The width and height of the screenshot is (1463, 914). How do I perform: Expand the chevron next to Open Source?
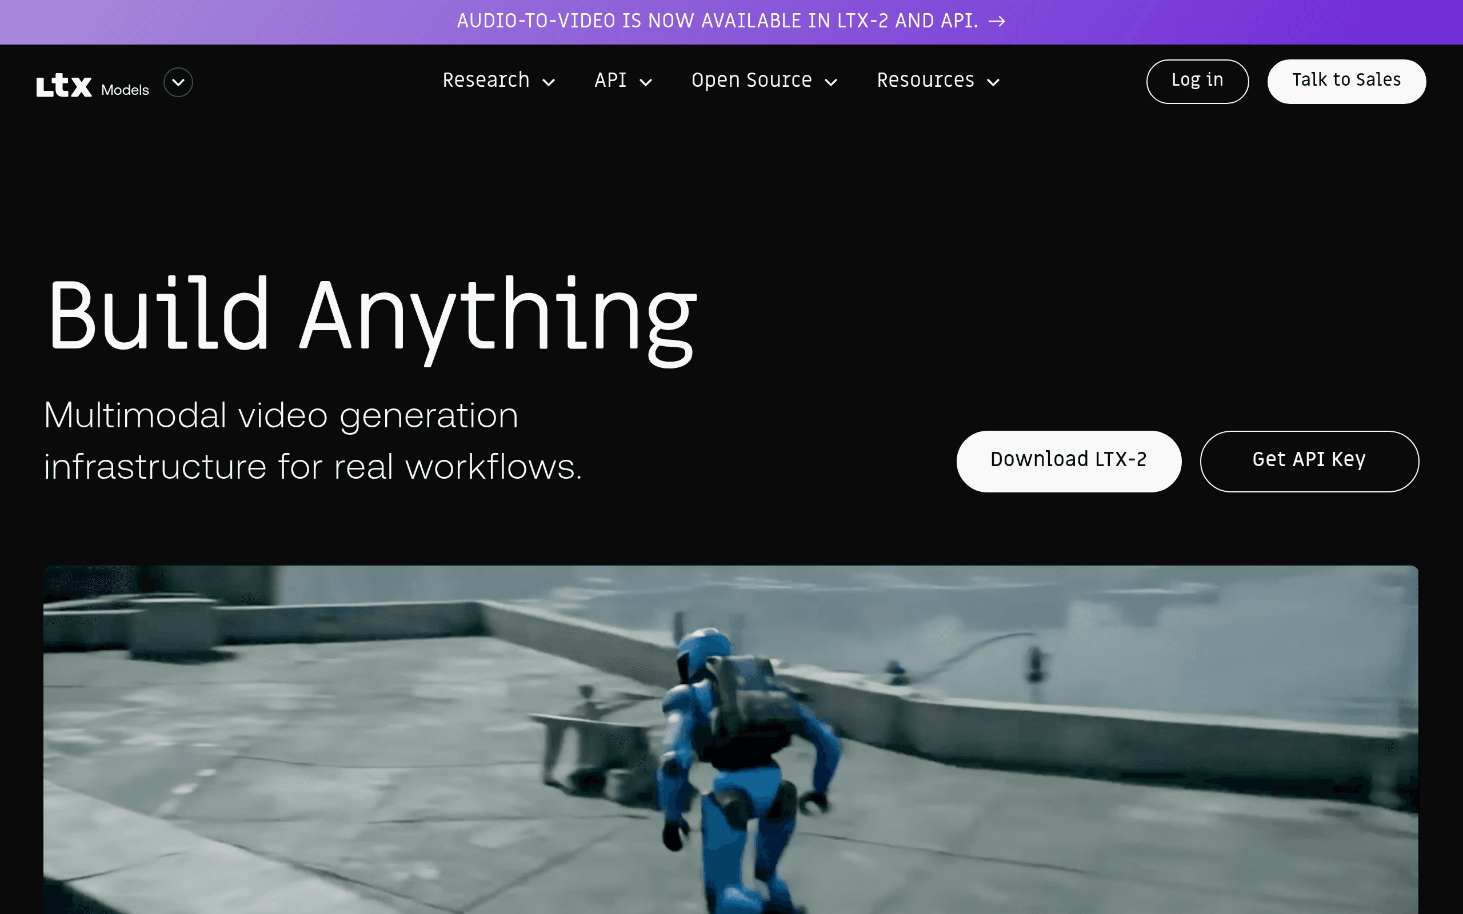(832, 82)
